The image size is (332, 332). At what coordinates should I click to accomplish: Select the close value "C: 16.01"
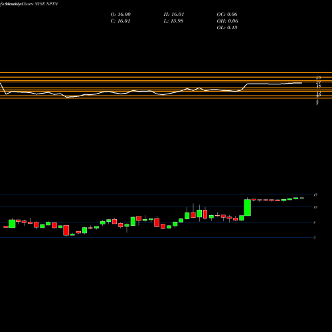pyautogui.click(x=120, y=21)
